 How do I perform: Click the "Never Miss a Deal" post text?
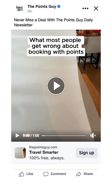pyautogui.click(x=53, y=22)
